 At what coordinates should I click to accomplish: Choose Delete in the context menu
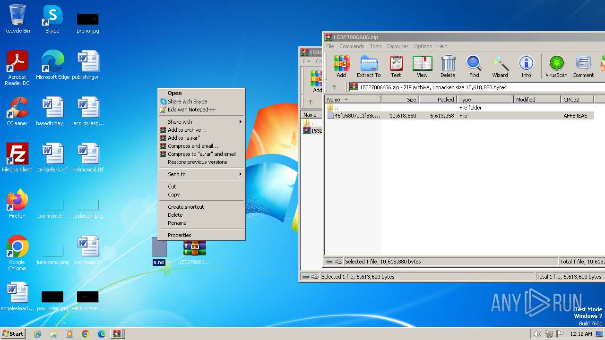point(202,215)
